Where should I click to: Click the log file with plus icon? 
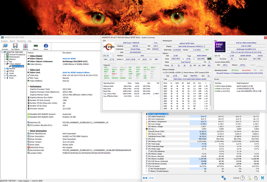(249, 178)
